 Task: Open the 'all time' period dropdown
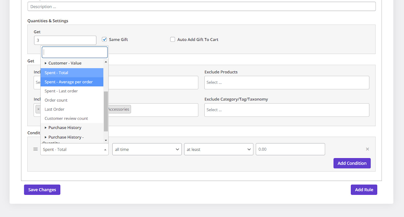click(147, 149)
